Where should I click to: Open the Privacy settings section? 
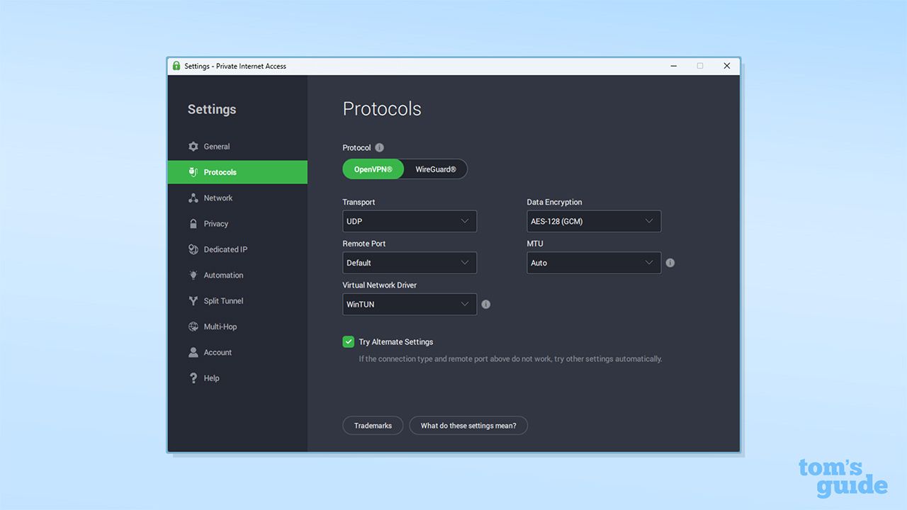coord(216,224)
